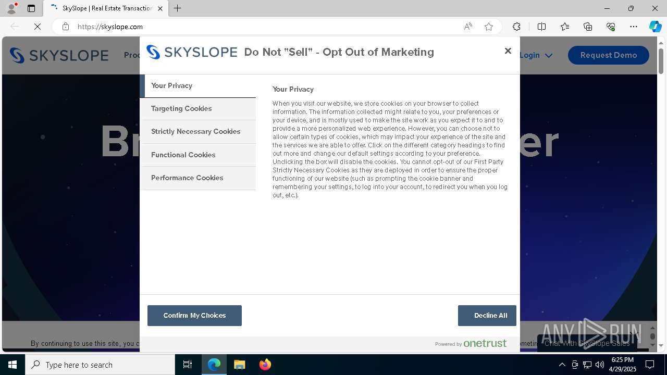Open browser Extensions icon
The image size is (667, 375).
[x=516, y=27]
